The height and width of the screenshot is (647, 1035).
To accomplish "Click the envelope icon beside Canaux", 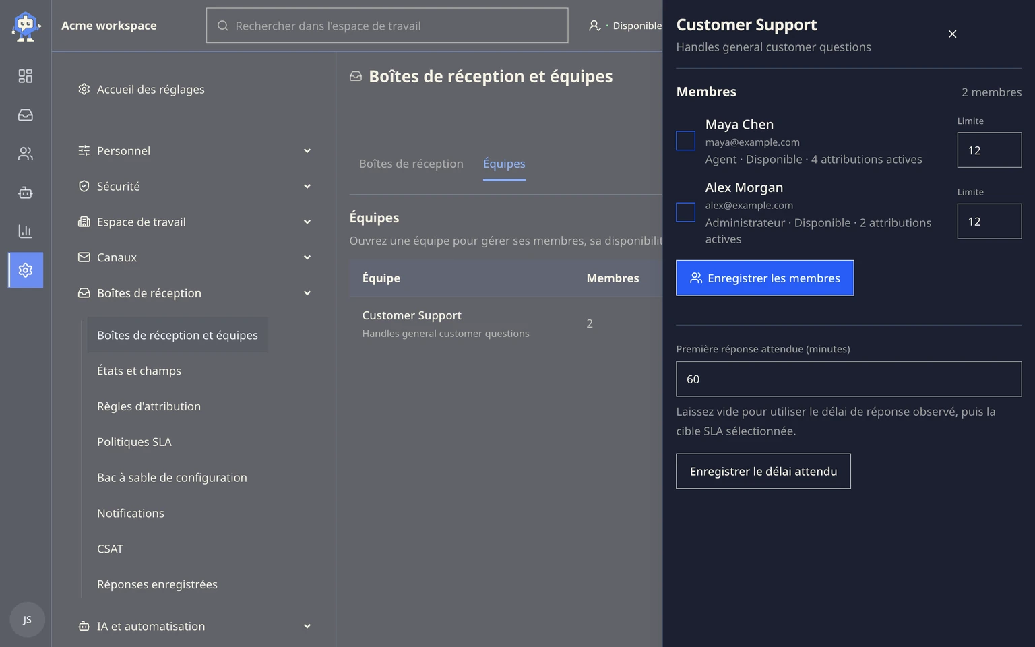I will click(84, 257).
